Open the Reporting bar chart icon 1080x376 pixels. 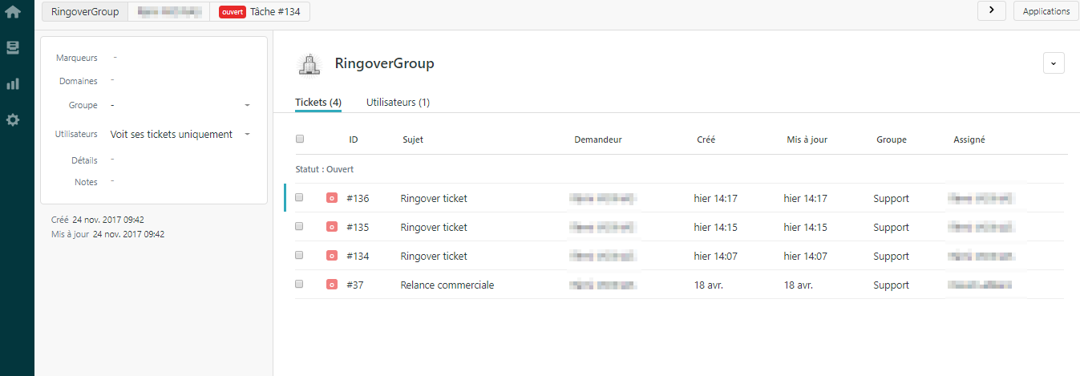[x=13, y=83]
